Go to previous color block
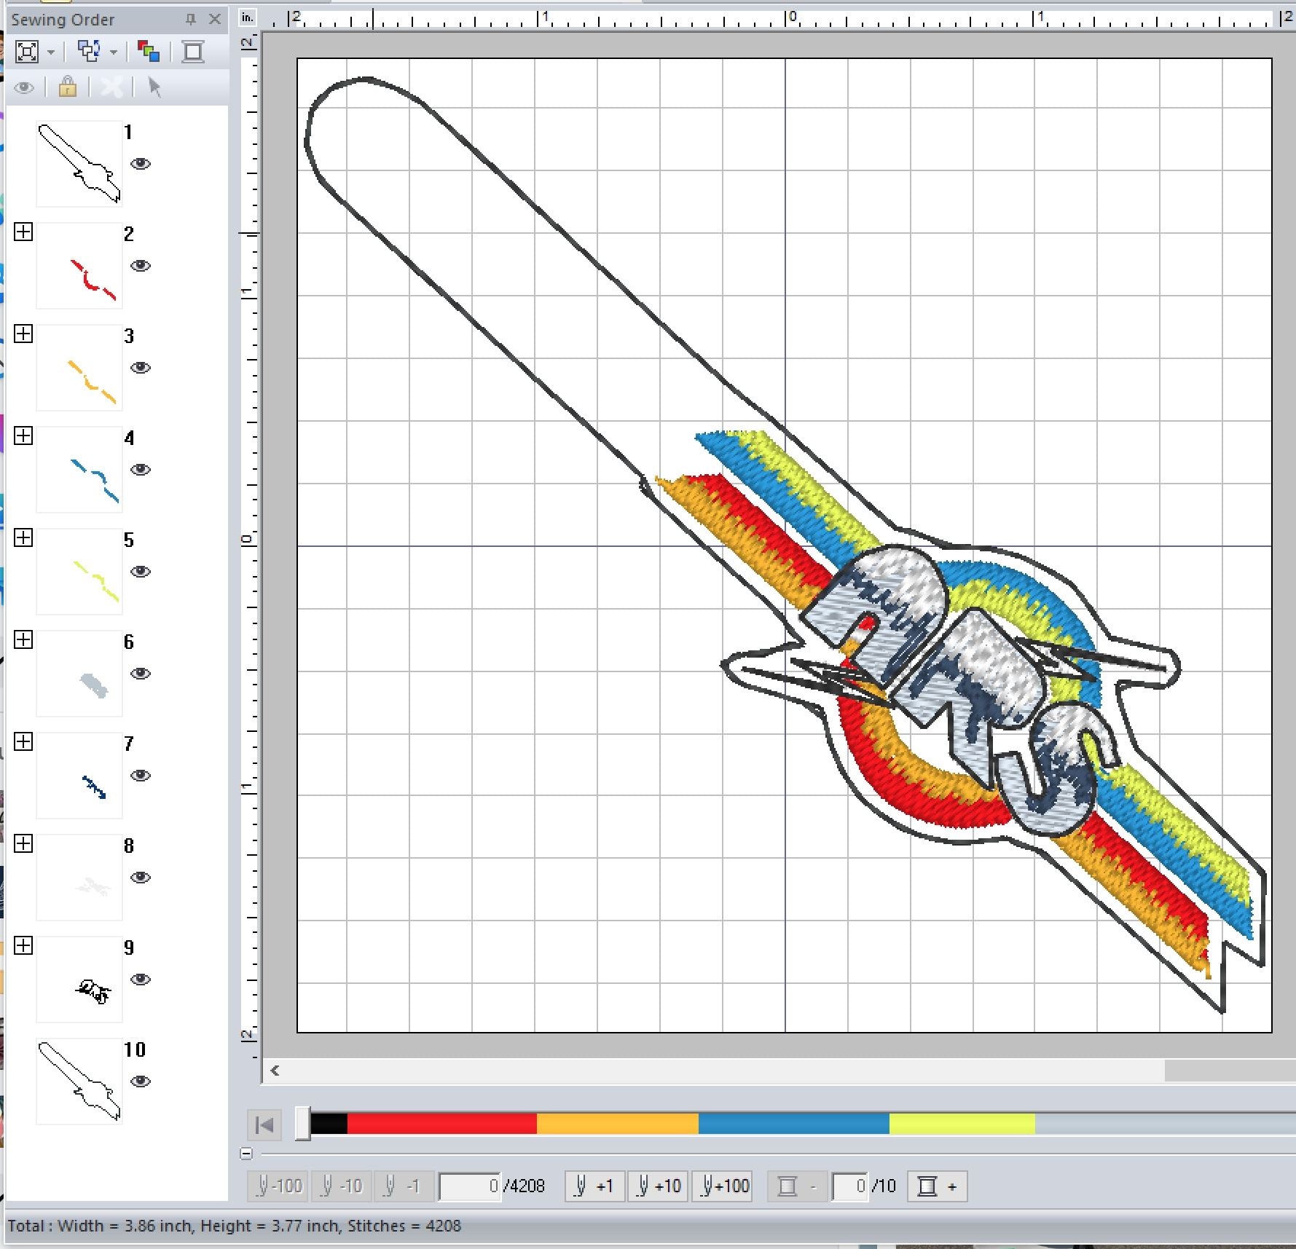 pyautogui.click(x=797, y=1186)
